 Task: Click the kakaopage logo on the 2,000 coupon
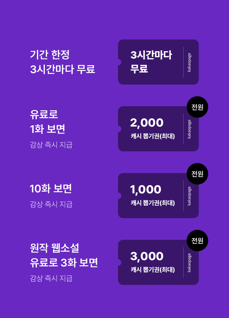189,129
